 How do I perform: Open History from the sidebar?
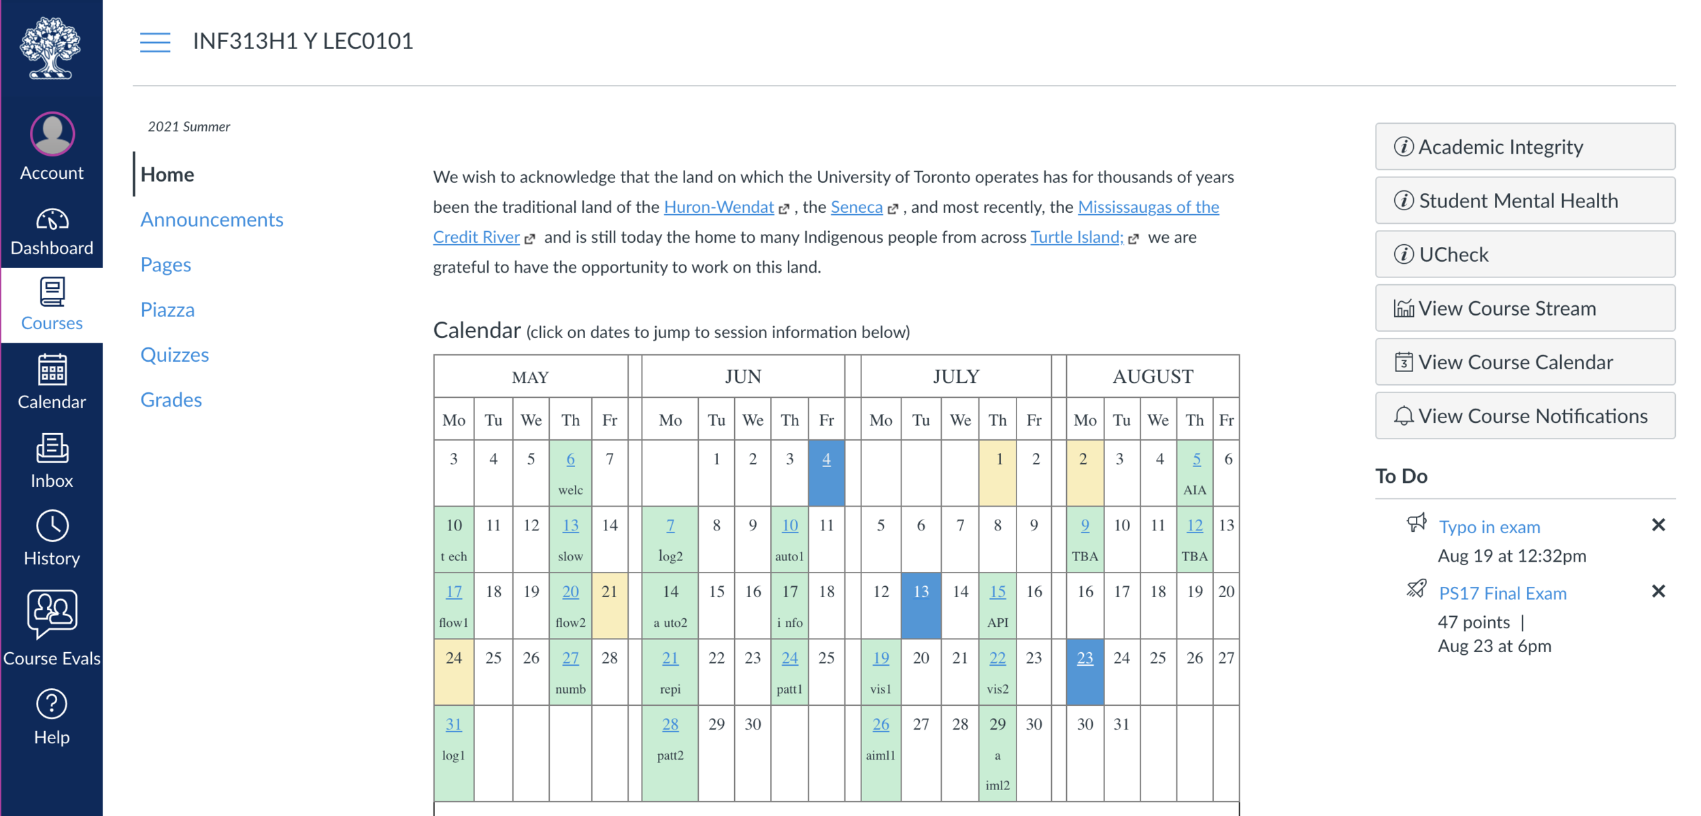click(52, 538)
